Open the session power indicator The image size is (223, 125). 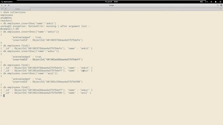[x=221, y=2]
